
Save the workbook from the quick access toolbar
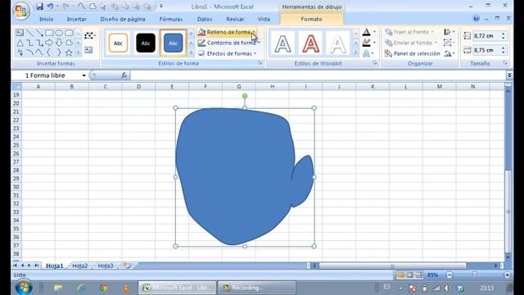click(39, 7)
